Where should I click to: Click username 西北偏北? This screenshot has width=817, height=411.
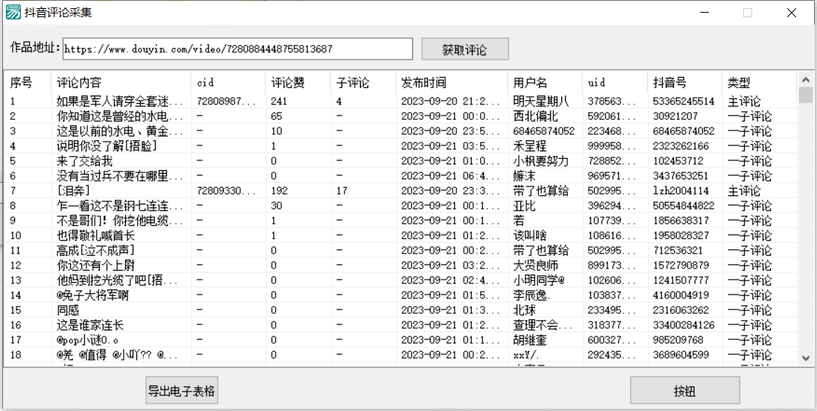point(535,116)
